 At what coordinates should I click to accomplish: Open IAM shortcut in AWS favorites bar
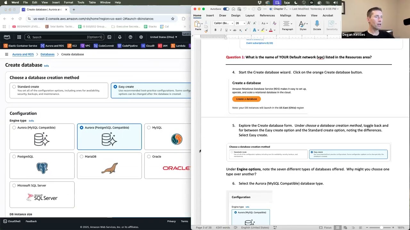[163, 46]
